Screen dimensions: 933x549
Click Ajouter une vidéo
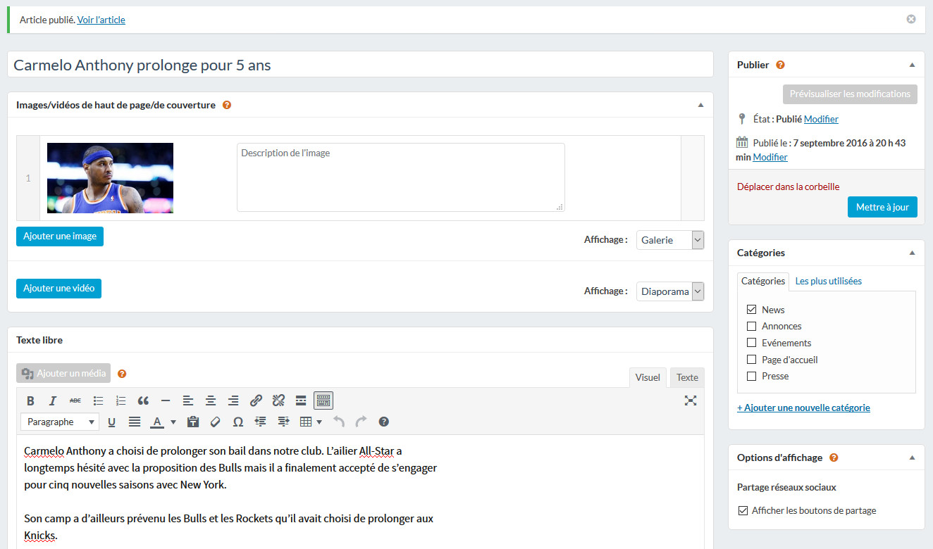[58, 288]
